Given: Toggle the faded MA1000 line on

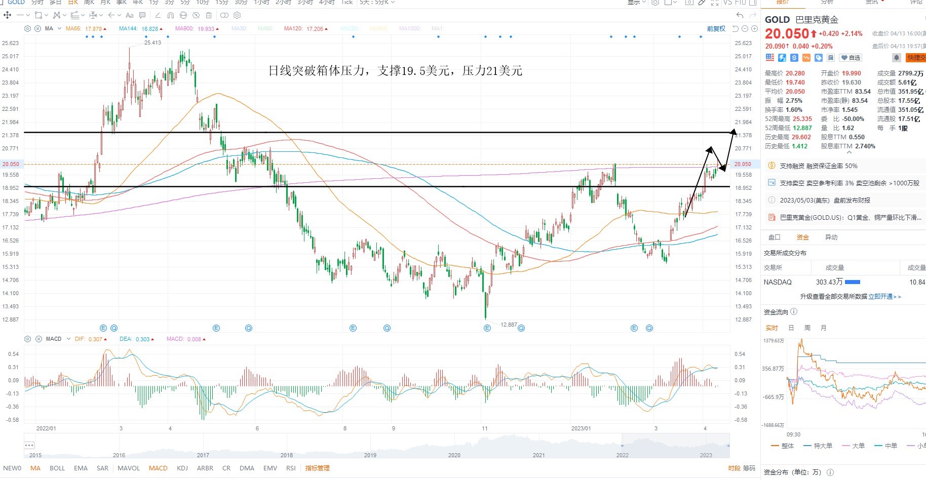Looking at the screenshot, I should (410, 28).
